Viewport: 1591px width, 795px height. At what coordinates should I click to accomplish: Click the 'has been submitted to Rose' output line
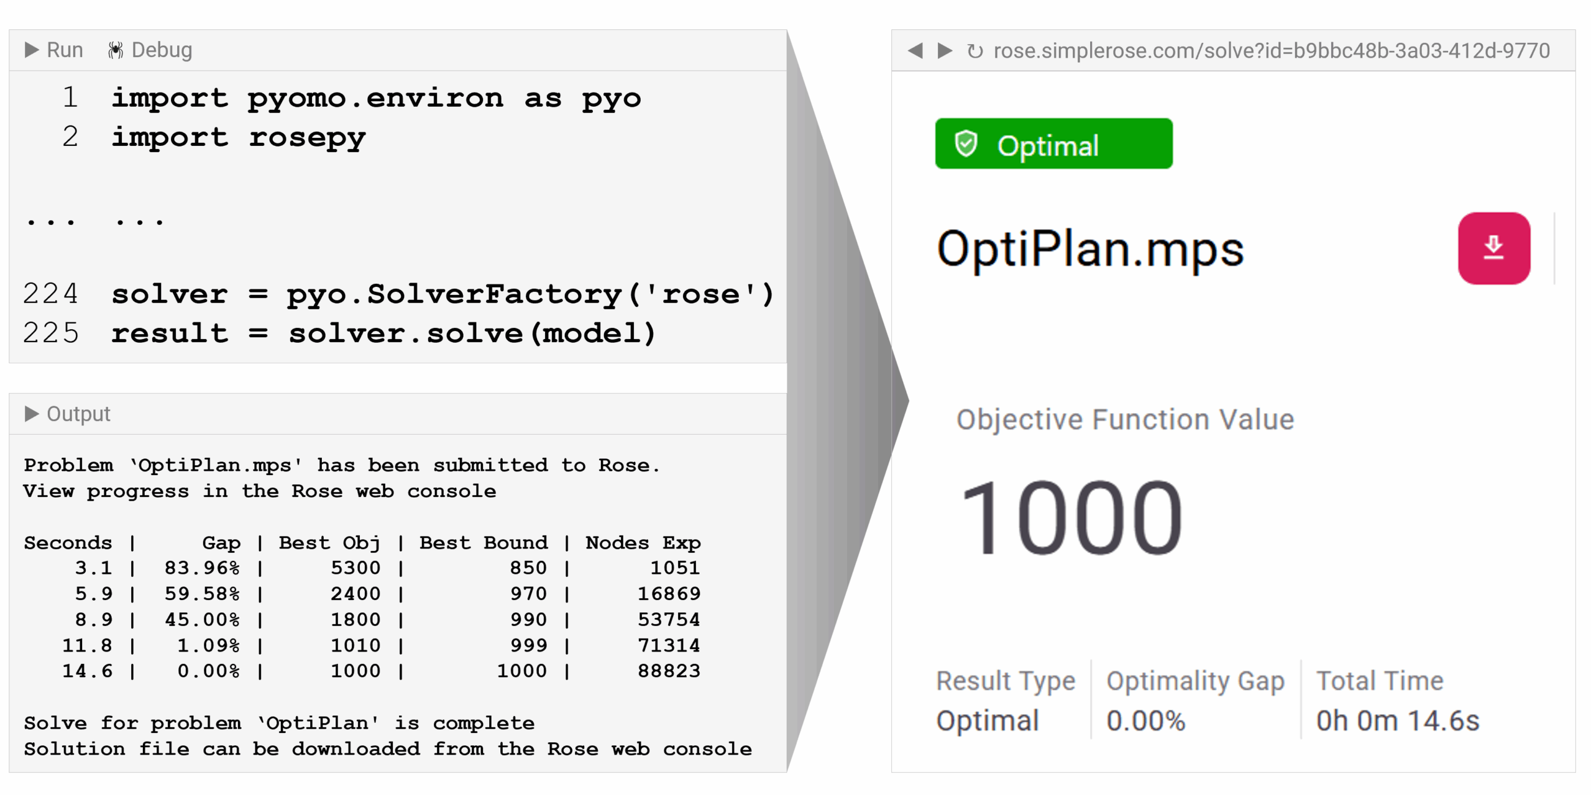click(341, 465)
